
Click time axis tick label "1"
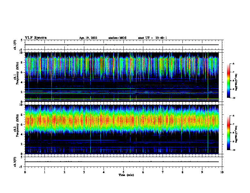pyautogui.click(x=45, y=172)
